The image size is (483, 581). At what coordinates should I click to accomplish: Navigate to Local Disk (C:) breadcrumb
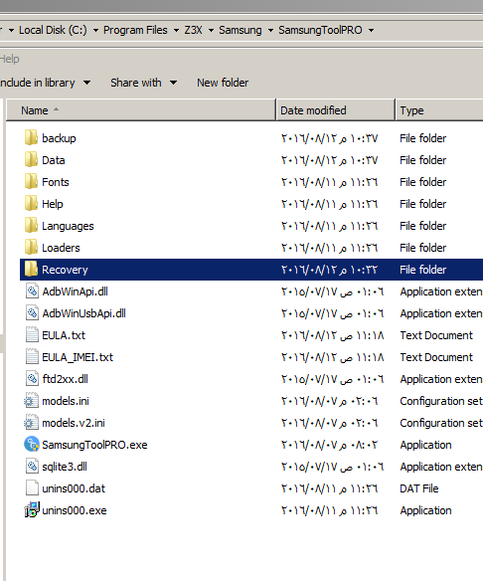53,30
